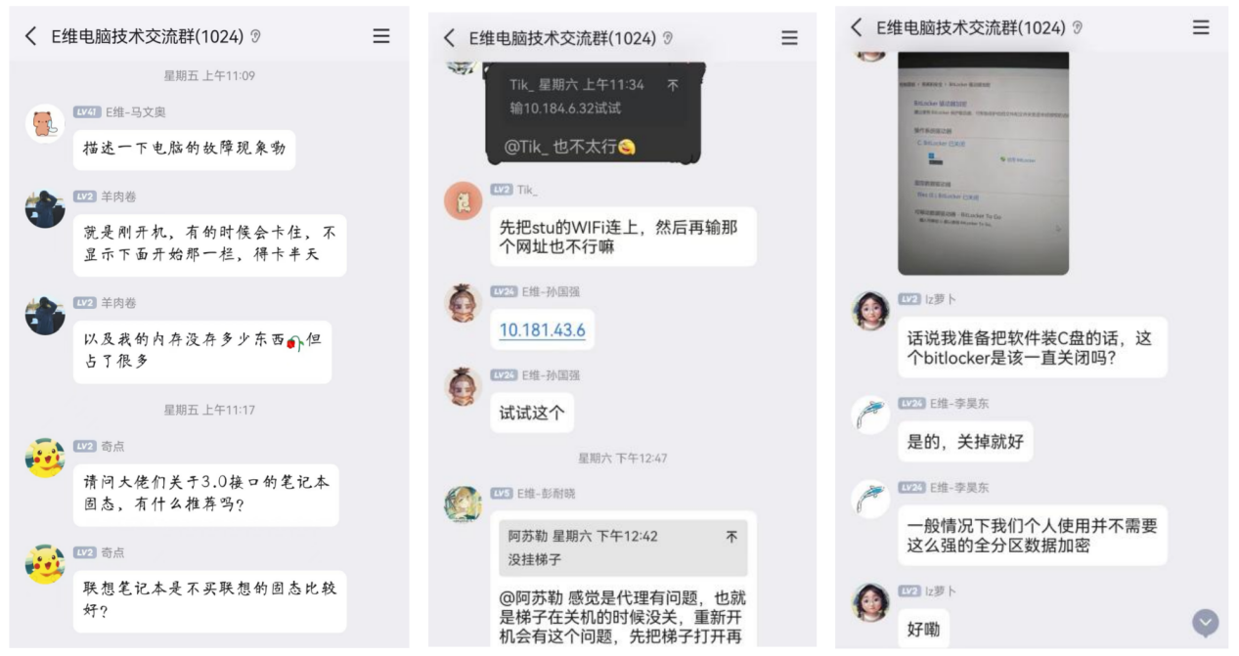The width and height of the screenshot is (1239, 656).
Task: Tap the message '试试这个'
Action: (532, 413)
